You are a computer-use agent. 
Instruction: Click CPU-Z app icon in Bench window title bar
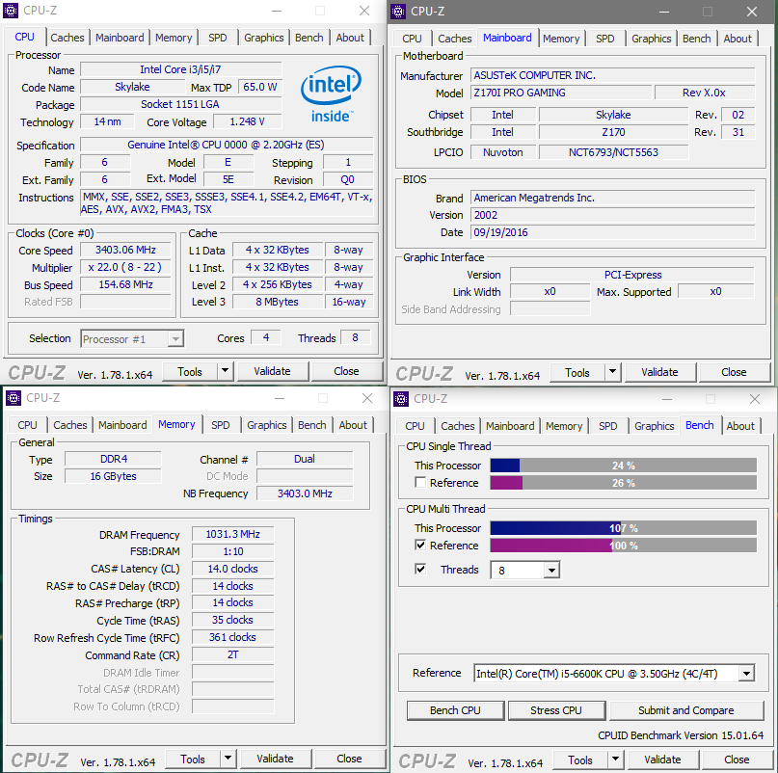[x=400, y=399]
